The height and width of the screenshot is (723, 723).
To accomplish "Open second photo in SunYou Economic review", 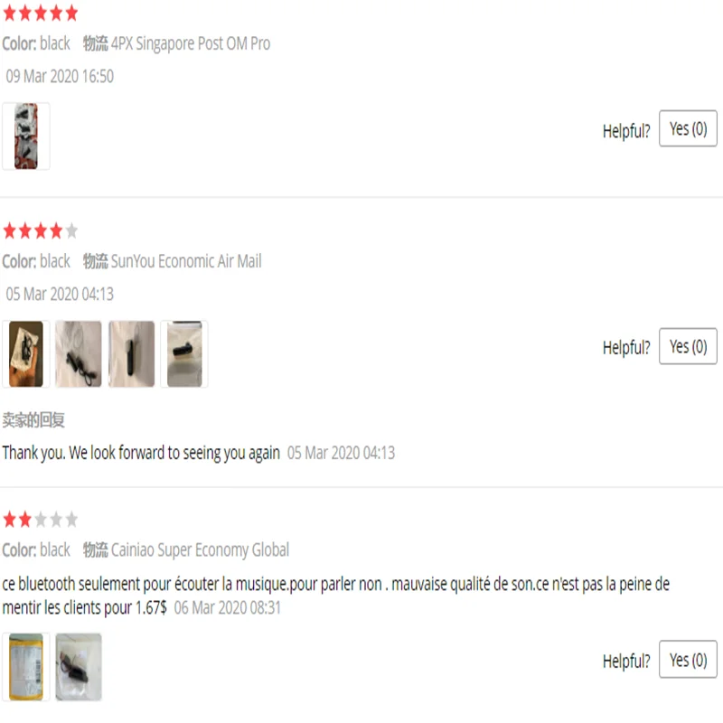I will [x=79, y=354].
